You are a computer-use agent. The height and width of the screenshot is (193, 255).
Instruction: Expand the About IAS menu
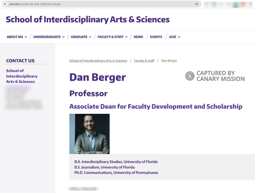click(x=17, y=37)
